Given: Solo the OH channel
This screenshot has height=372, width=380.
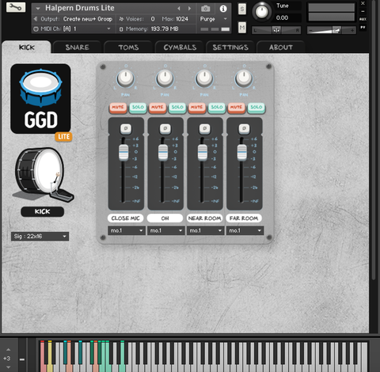Looking at the screenshot, I should coord(177,108).
